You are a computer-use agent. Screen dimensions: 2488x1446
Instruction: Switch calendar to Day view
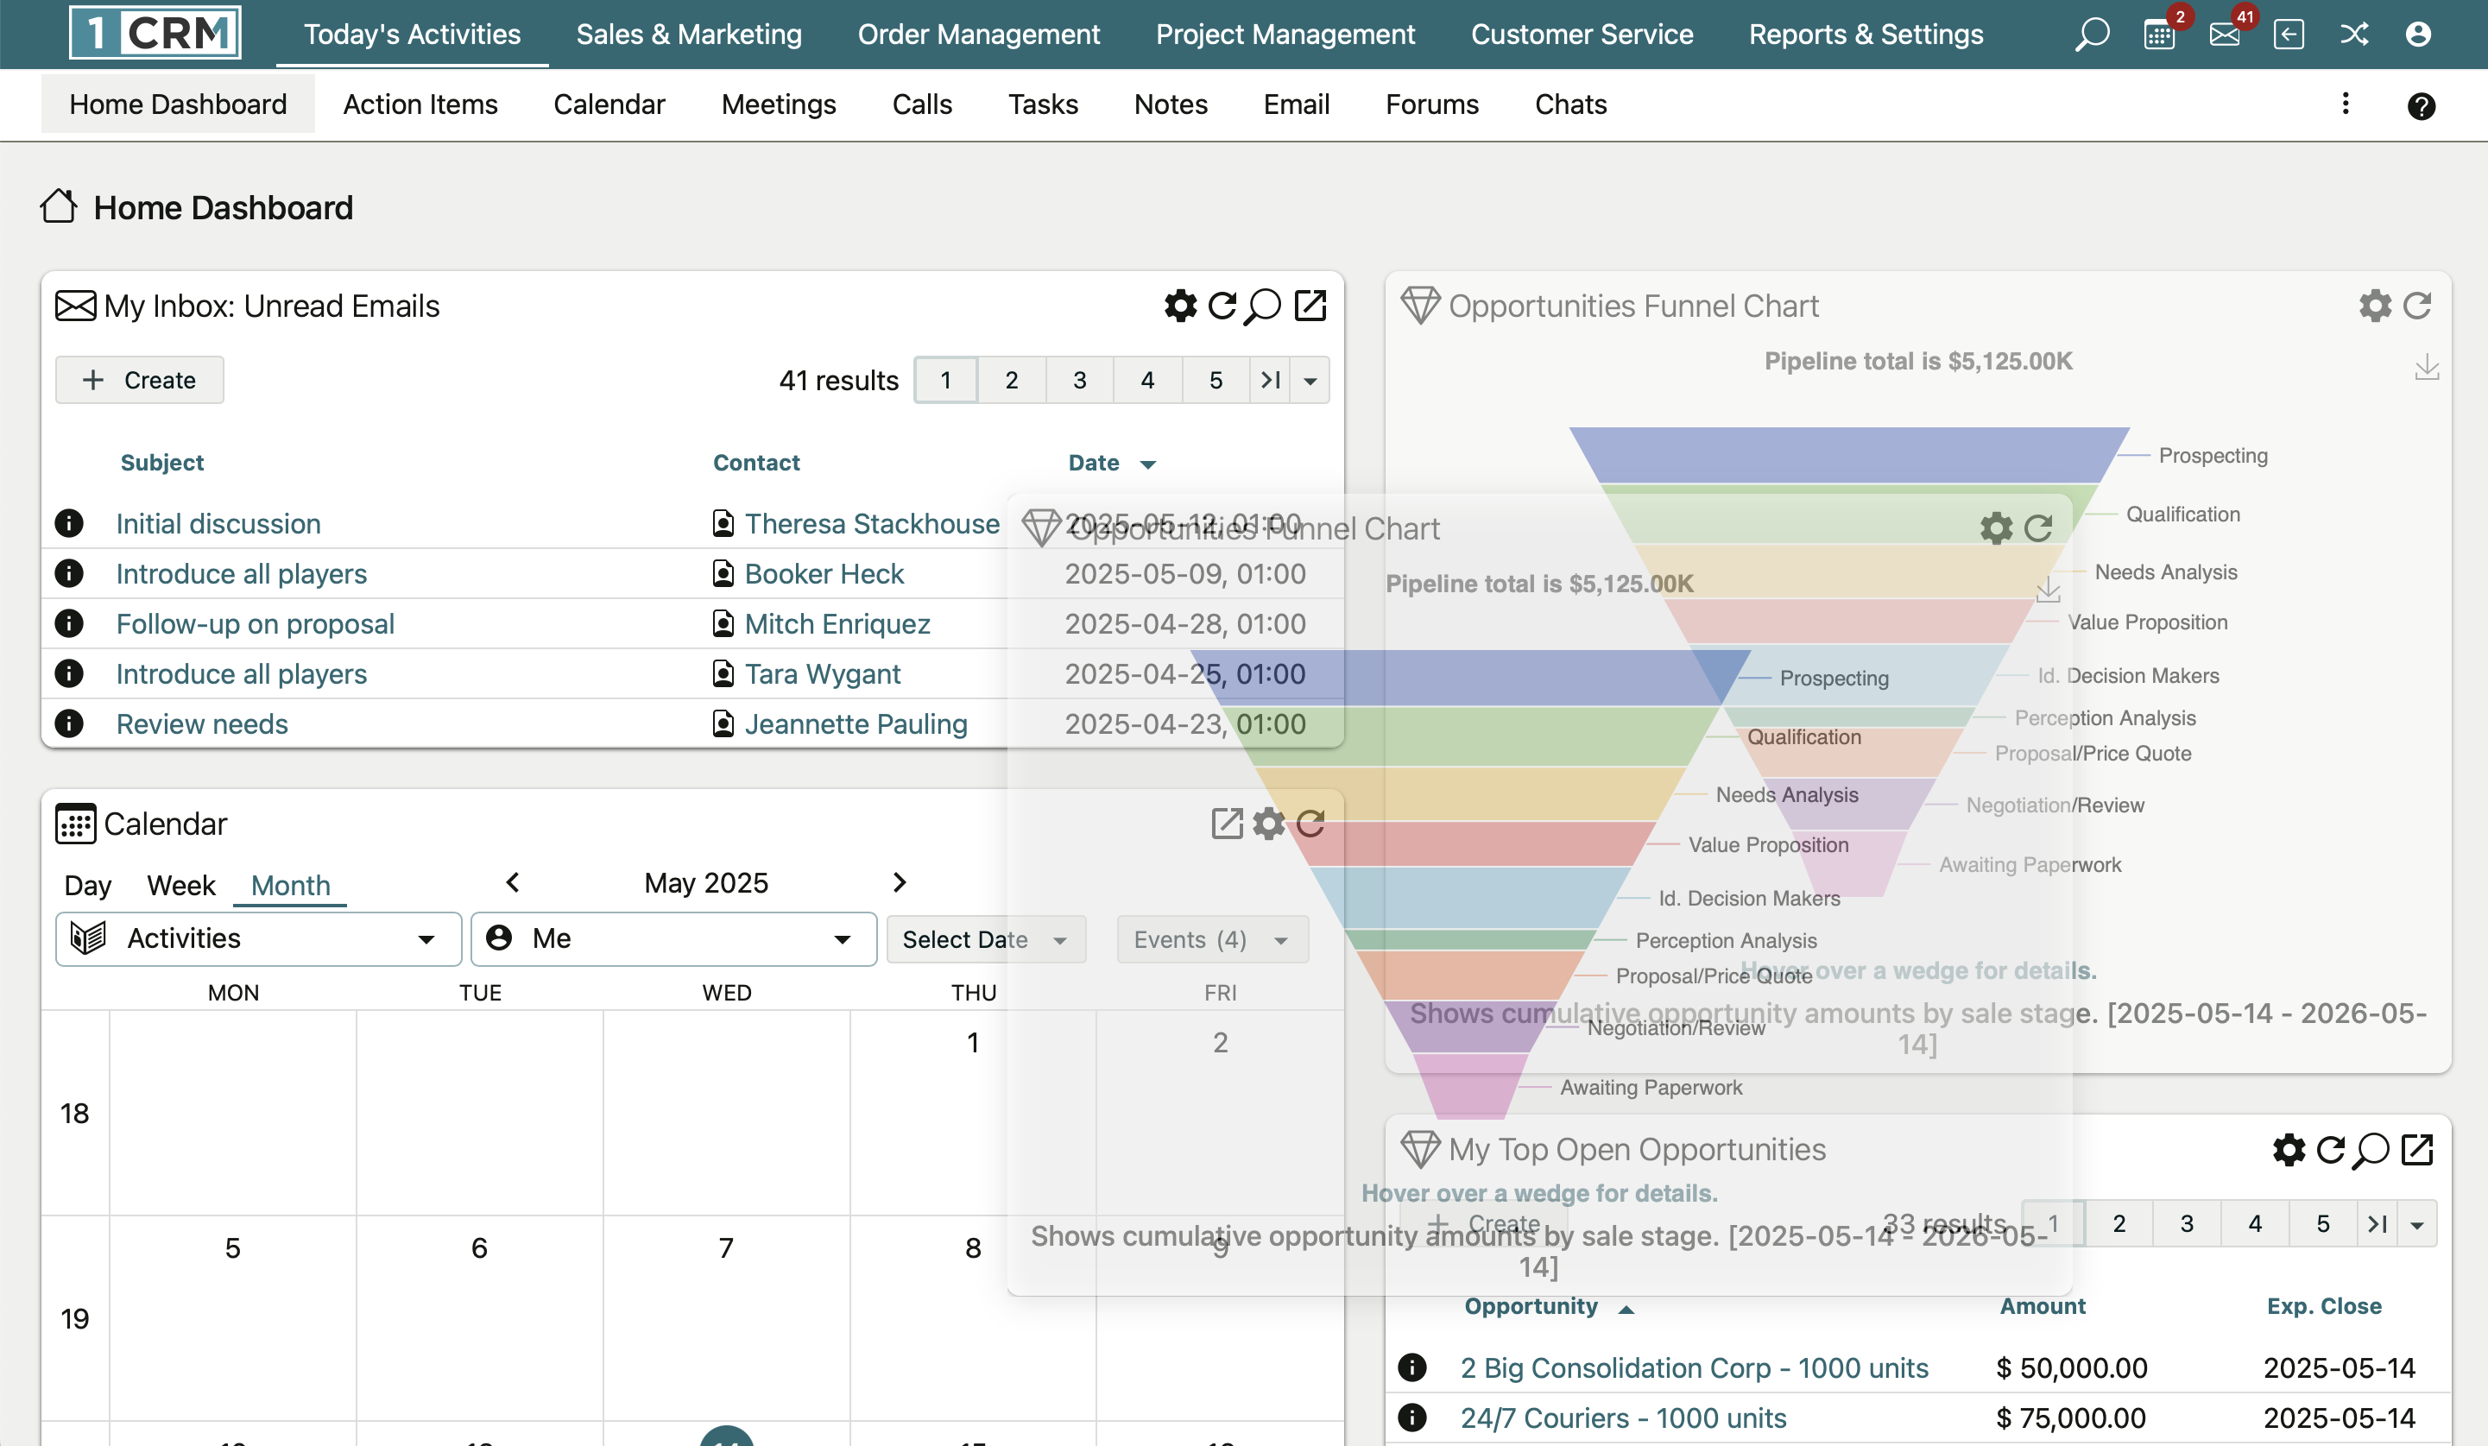87,886
